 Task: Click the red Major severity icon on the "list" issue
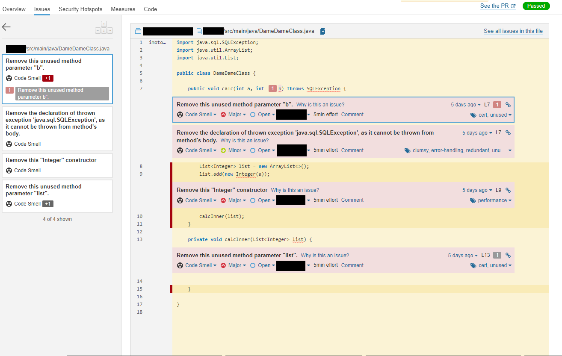point(223,265)
